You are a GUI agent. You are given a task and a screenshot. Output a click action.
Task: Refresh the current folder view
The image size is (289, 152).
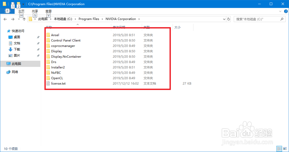(229, 19)
